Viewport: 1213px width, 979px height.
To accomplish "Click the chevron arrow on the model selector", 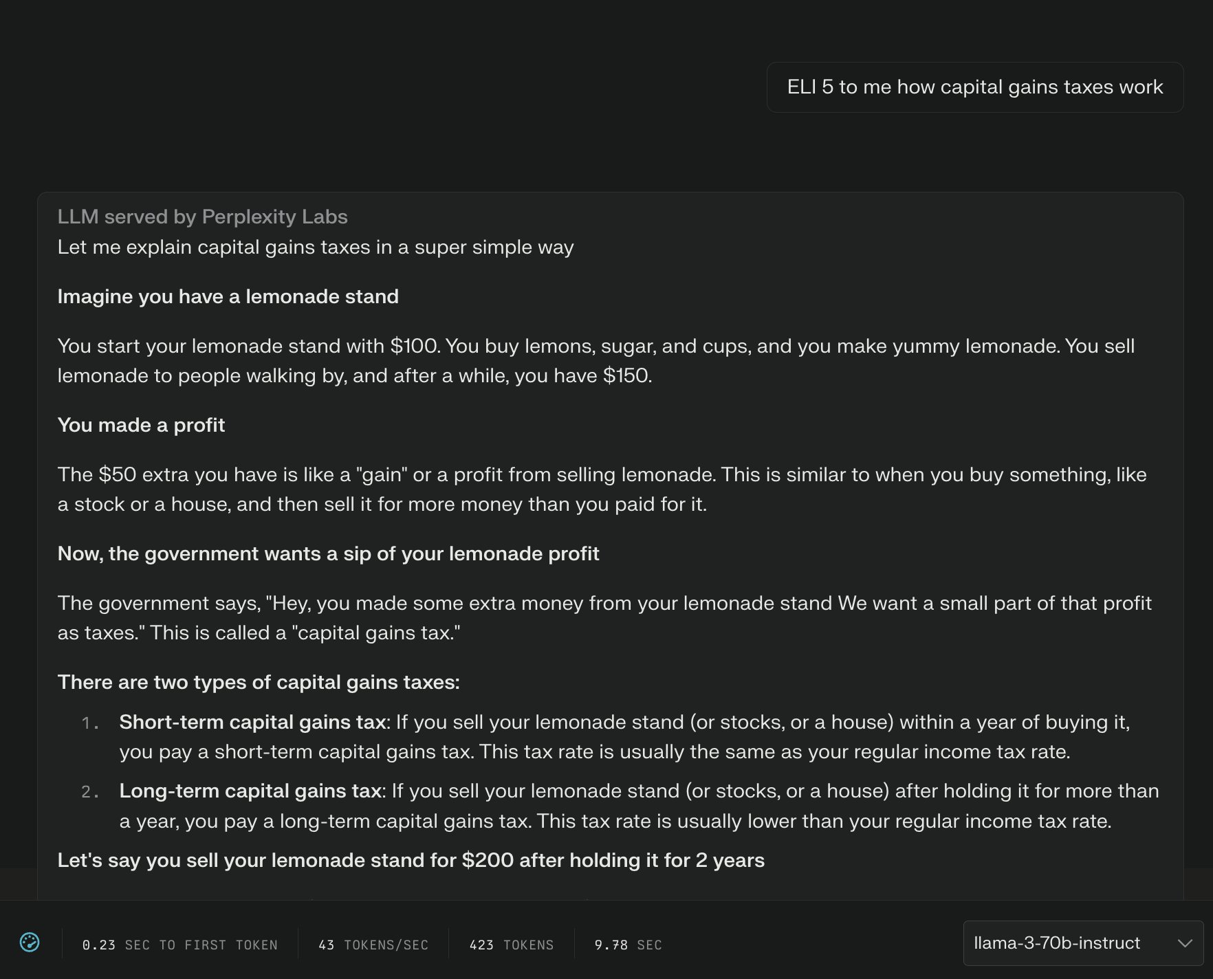I will (1185, 943).
